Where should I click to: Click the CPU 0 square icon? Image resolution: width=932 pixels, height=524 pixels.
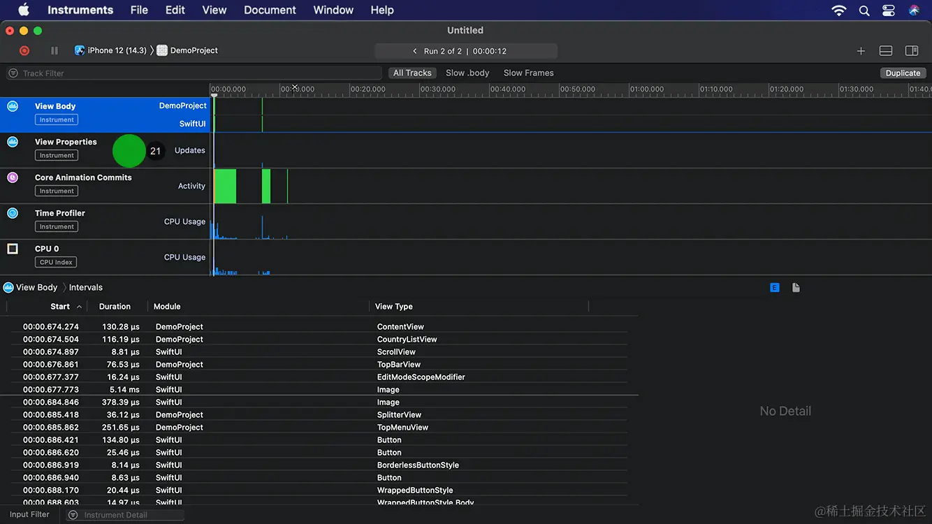point(13,249)
